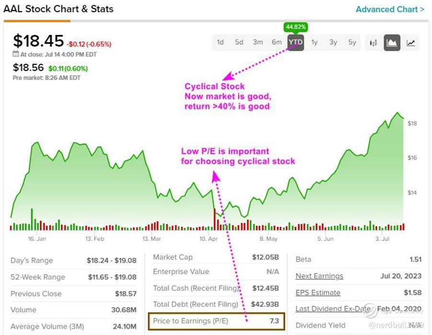
Task: Select the 6m time range
Action: click(277, 42)
